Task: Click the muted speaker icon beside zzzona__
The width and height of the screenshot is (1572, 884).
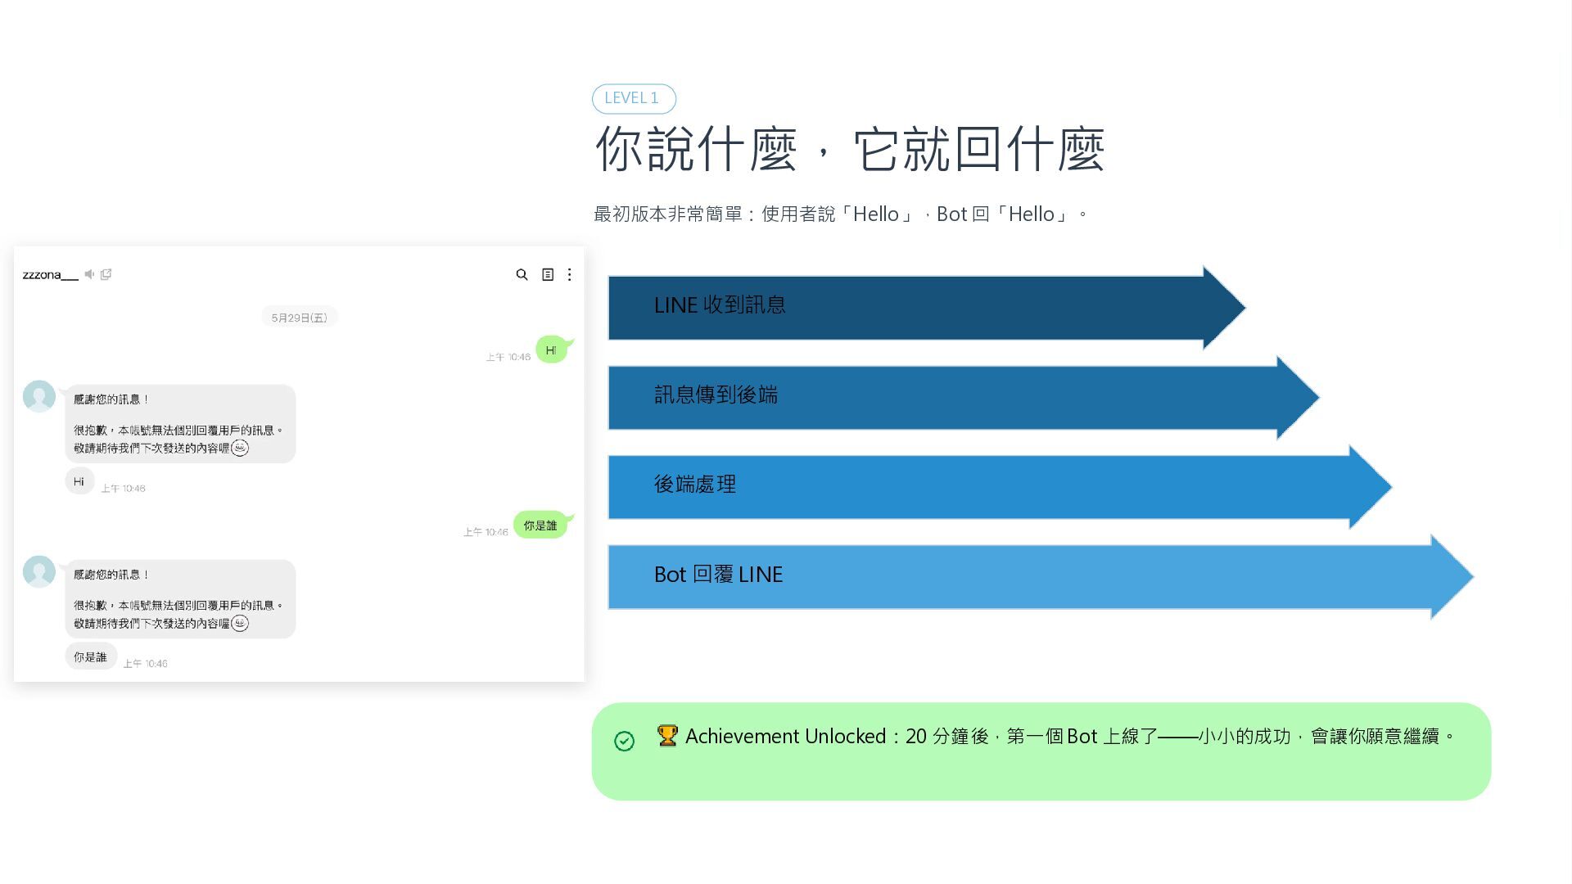Action: coord(89,274)
